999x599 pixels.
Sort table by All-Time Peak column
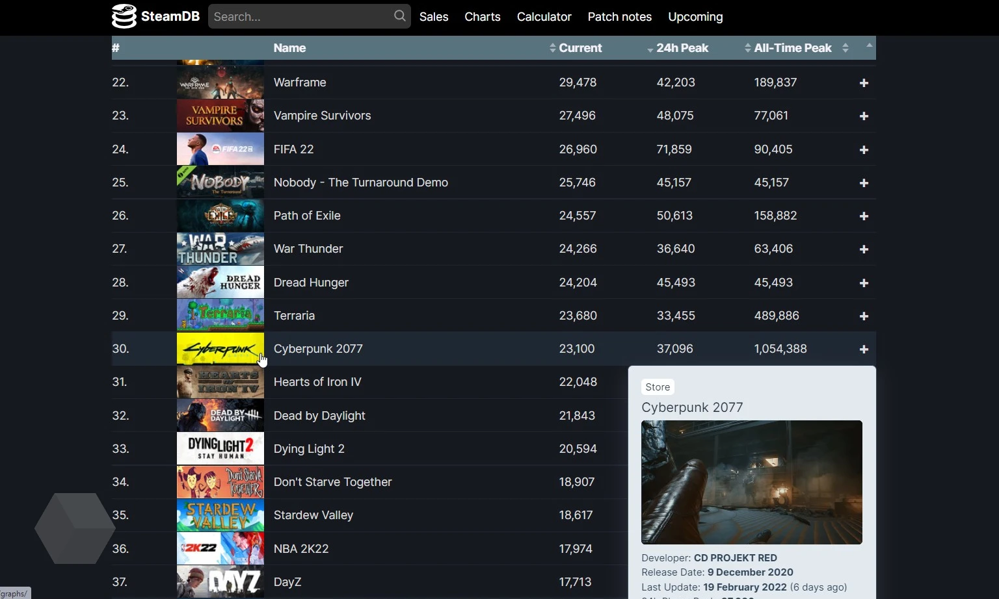[793, 48]
